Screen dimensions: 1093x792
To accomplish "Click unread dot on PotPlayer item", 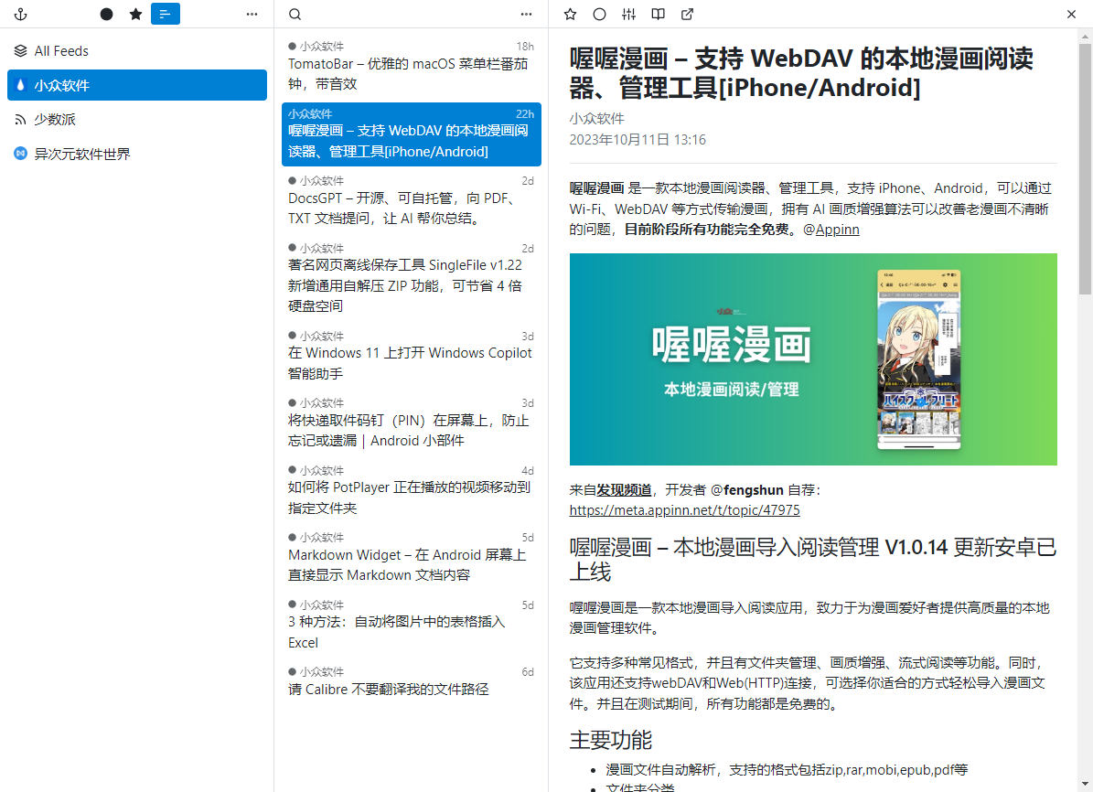I will 292,470.
